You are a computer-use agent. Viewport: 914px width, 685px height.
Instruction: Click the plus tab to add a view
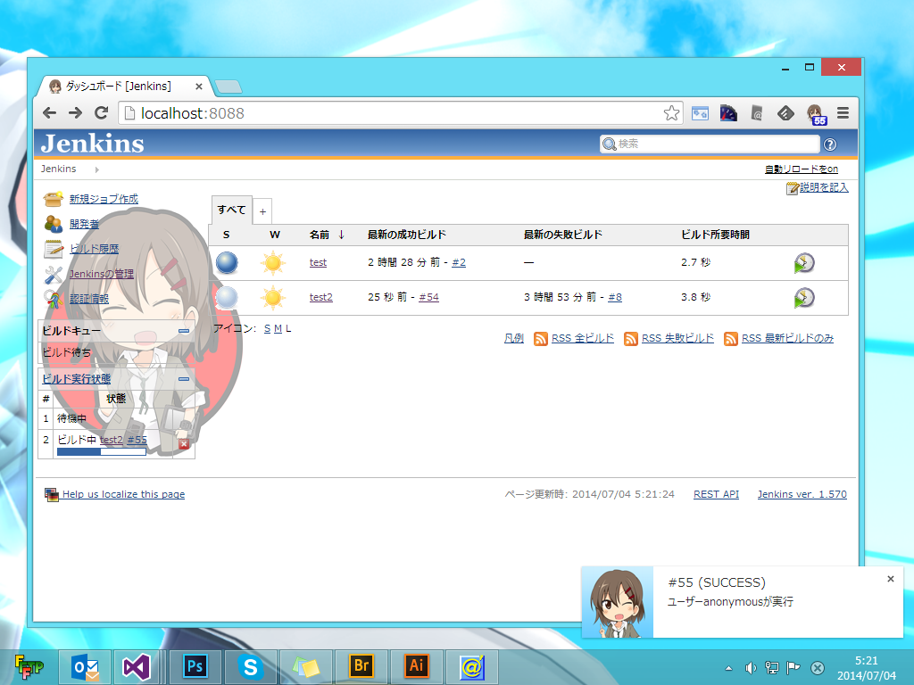coord(262,212)
